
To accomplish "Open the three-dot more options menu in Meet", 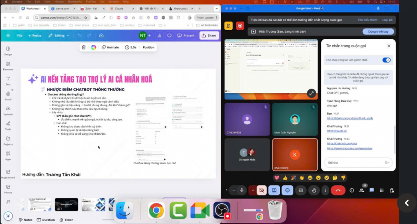I will click(325, 190).
